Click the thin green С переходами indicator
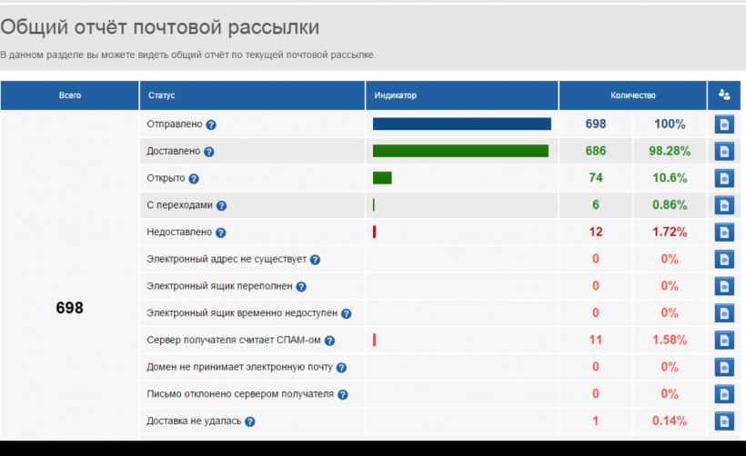 coord(374,204)
